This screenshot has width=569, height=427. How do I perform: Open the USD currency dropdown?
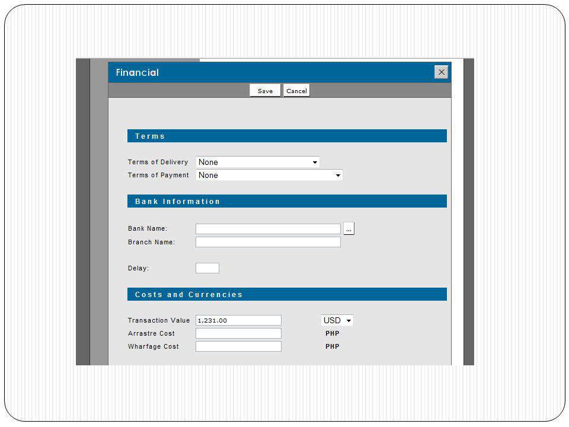pos(337,320)
